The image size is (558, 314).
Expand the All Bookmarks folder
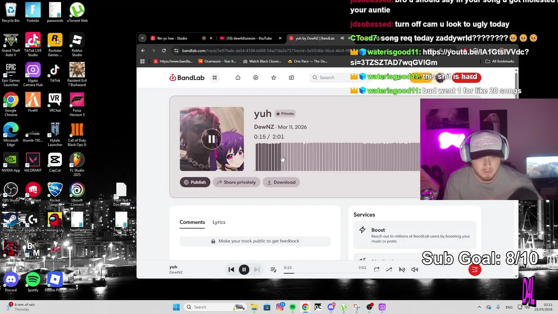(x=500, y=61)
